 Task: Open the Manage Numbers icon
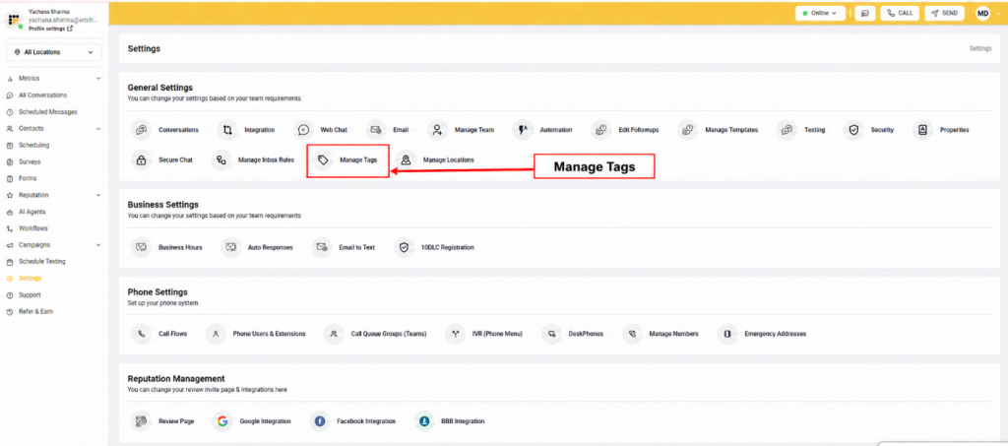[x=632, y=334]
